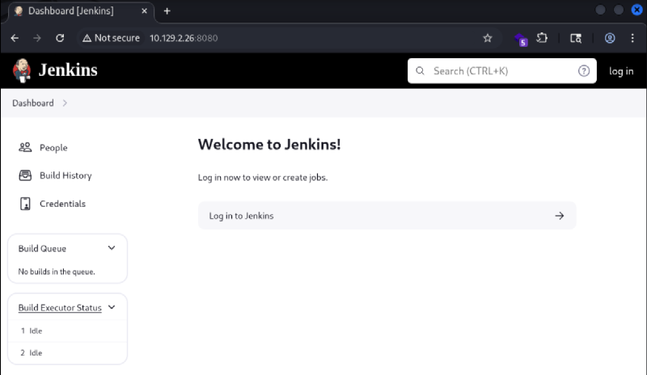Open the Build Executor Status link
Image resolution: width=647 pixels, height=375 pixels.
60,308
